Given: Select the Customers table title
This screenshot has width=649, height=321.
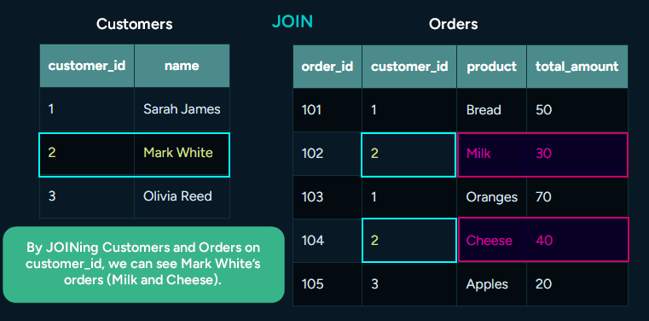Looking at the screenshot, I should pyautogui.click(x=135, y=24).
